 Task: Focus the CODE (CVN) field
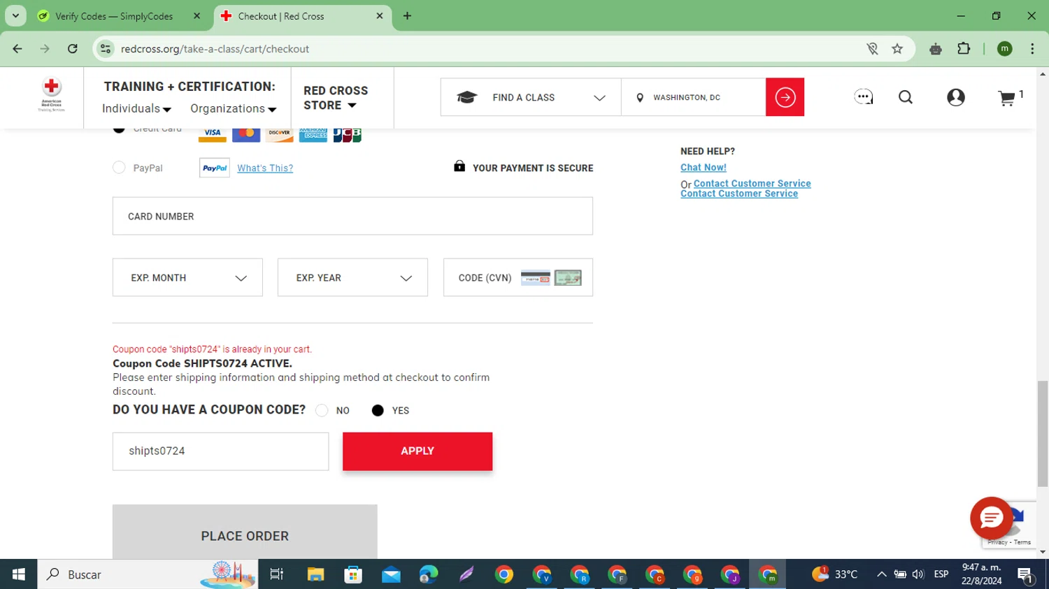(518, 277)
